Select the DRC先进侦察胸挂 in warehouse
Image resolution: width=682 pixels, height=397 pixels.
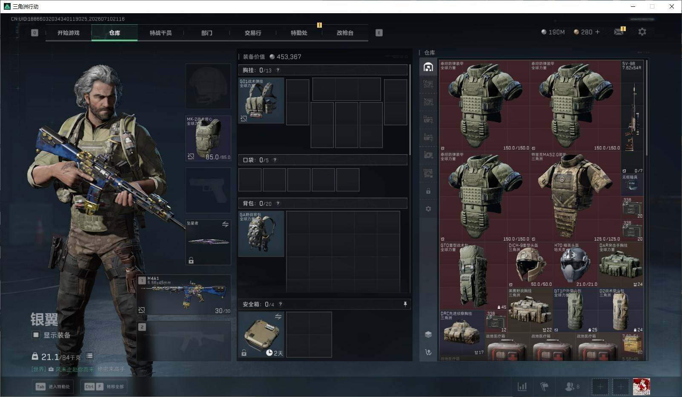click(x=462, y=333)
